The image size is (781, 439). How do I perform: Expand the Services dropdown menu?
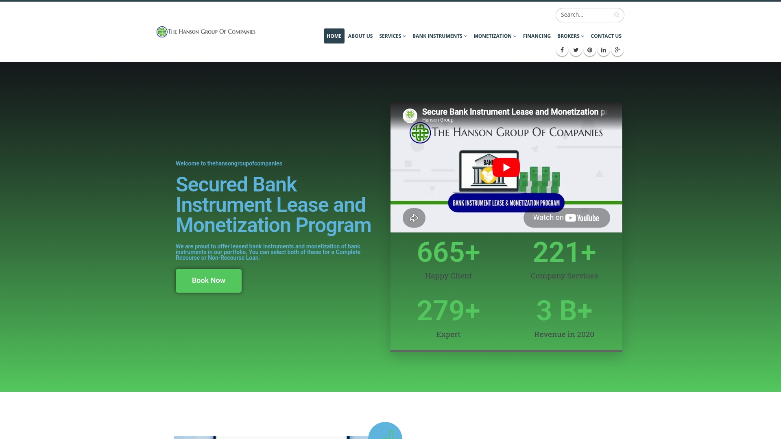pos(392,36)
